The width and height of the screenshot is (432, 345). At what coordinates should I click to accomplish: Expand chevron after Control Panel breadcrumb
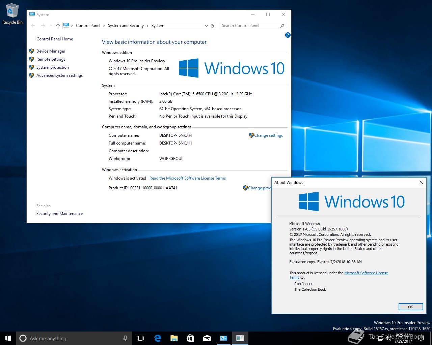(104, 26)
